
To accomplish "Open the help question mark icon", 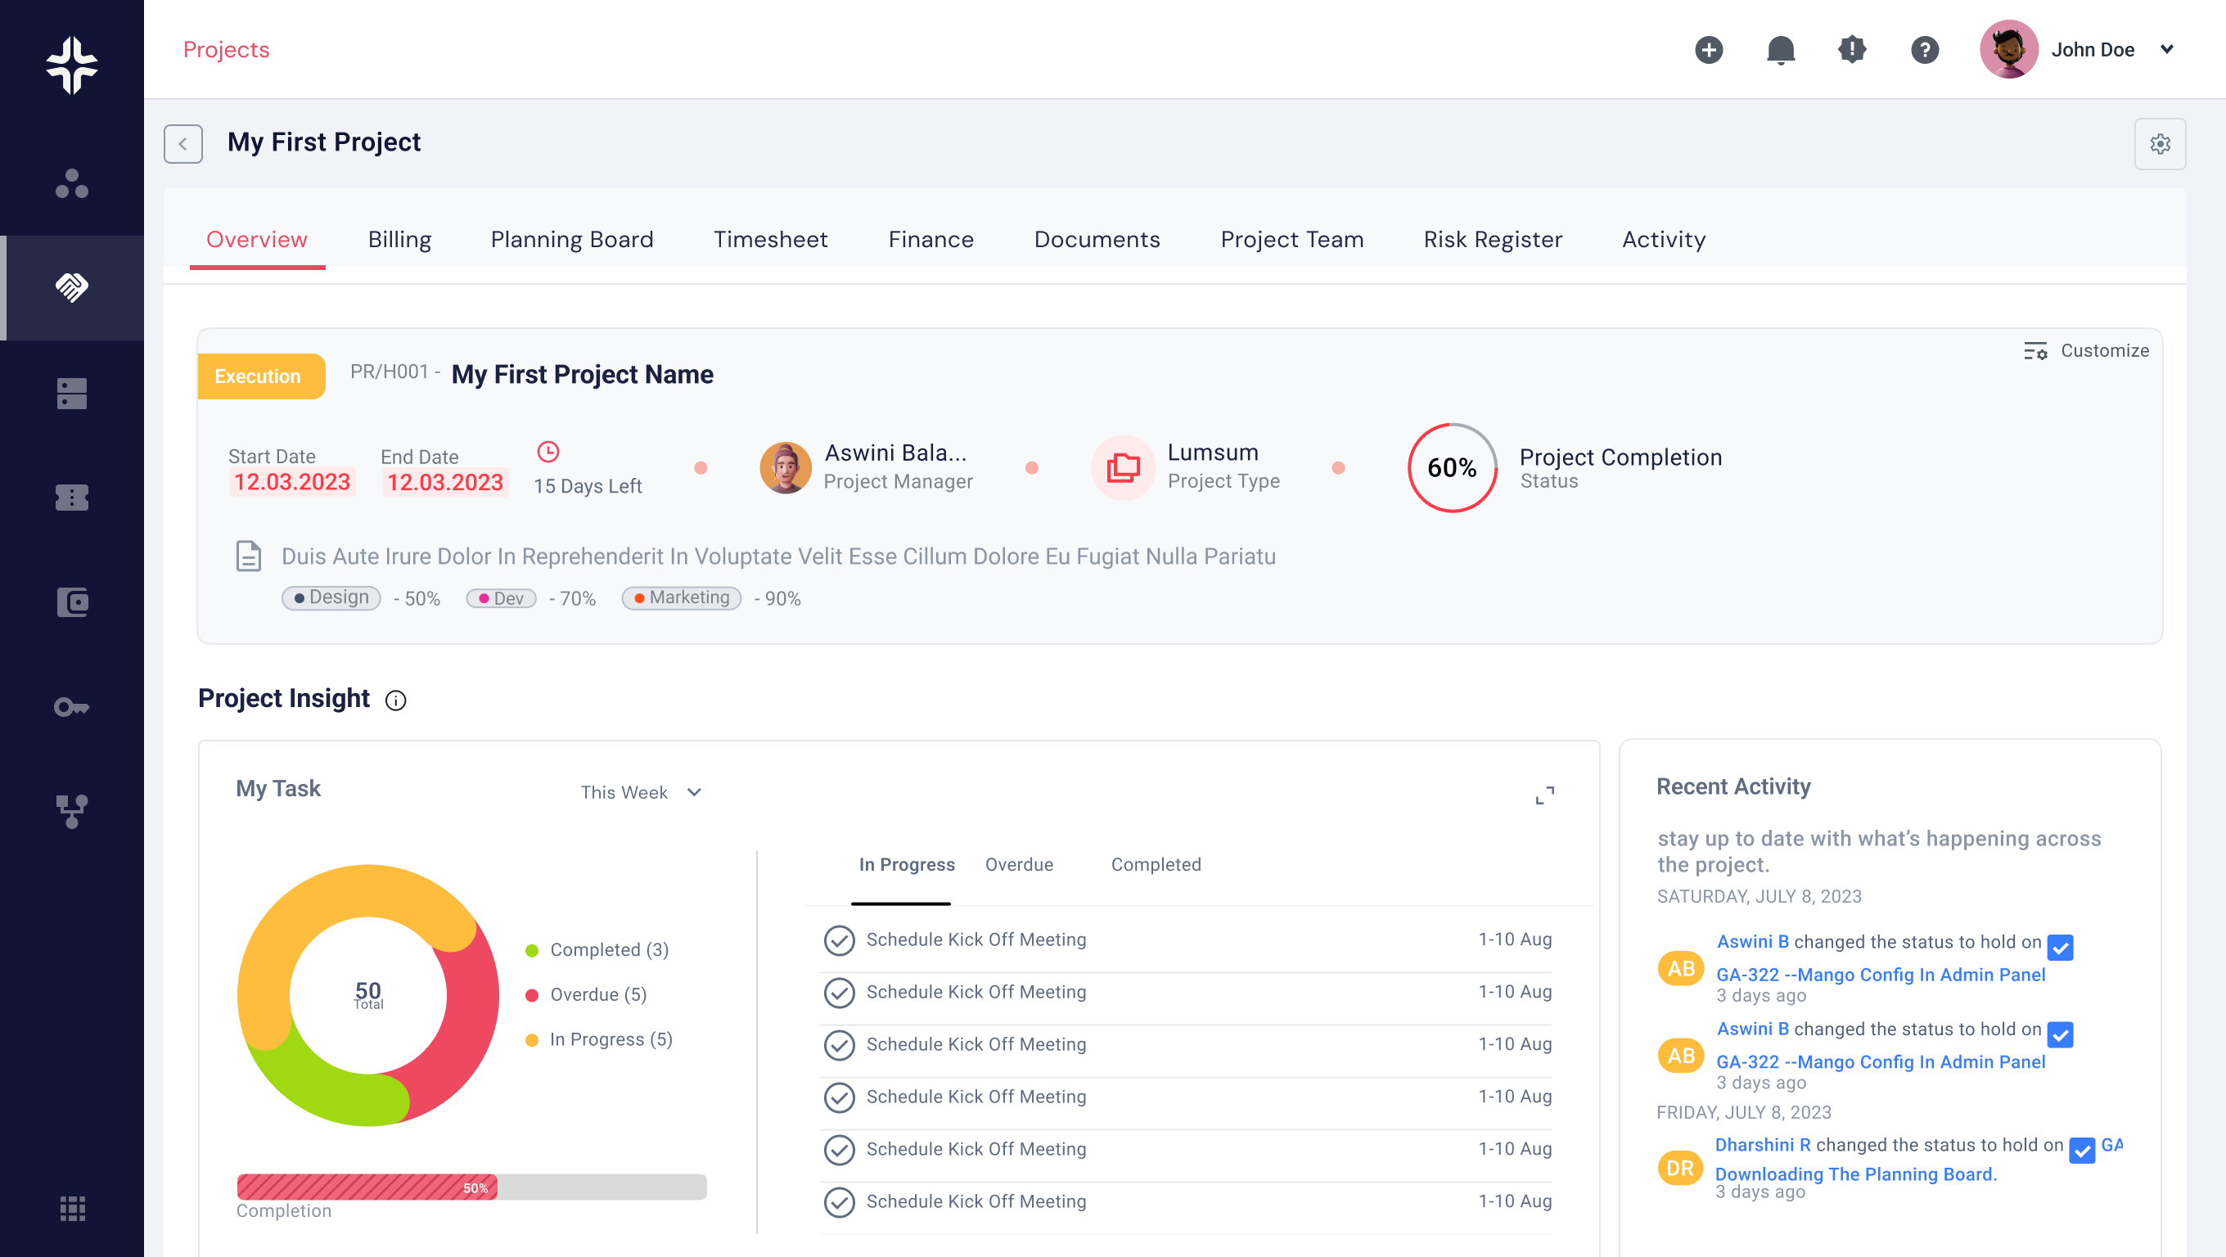I will [1924, 49].
